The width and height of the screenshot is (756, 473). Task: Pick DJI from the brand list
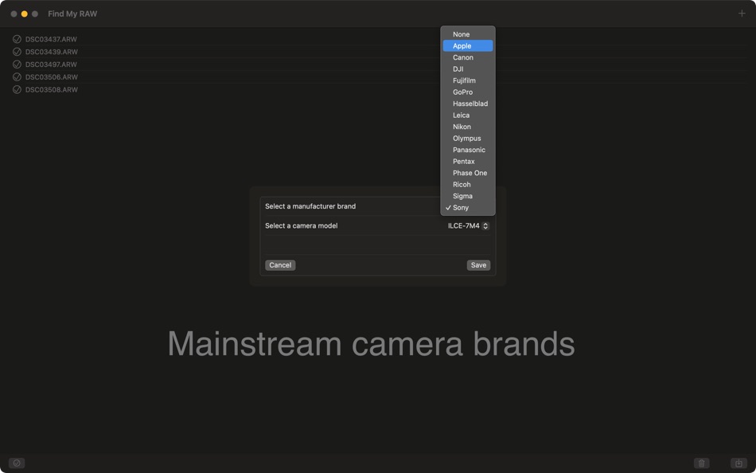click(x=468, y=69)
